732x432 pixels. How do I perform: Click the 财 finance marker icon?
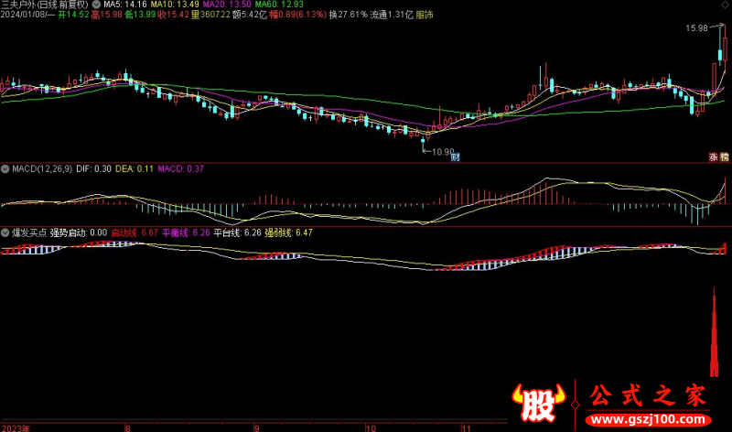click(455, 157)
